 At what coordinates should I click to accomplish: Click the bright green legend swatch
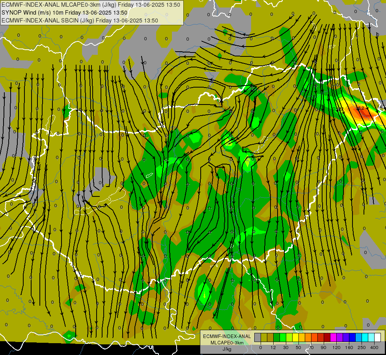pos(283,337)
